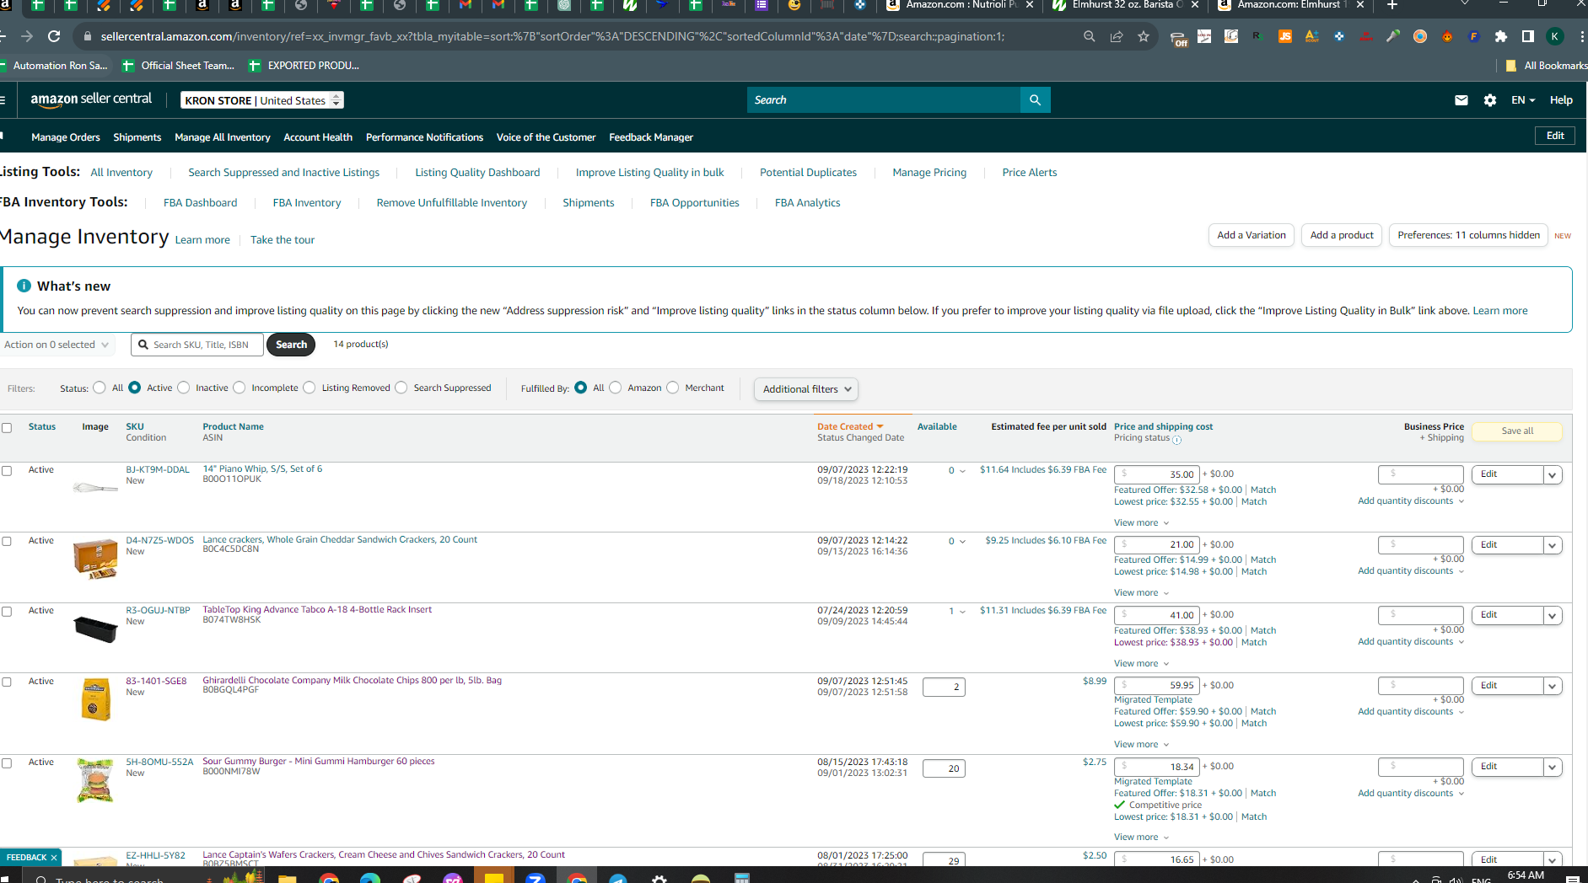Open the Additional filters dropdown
The image size is (1588, 883).
coord(806,389)
